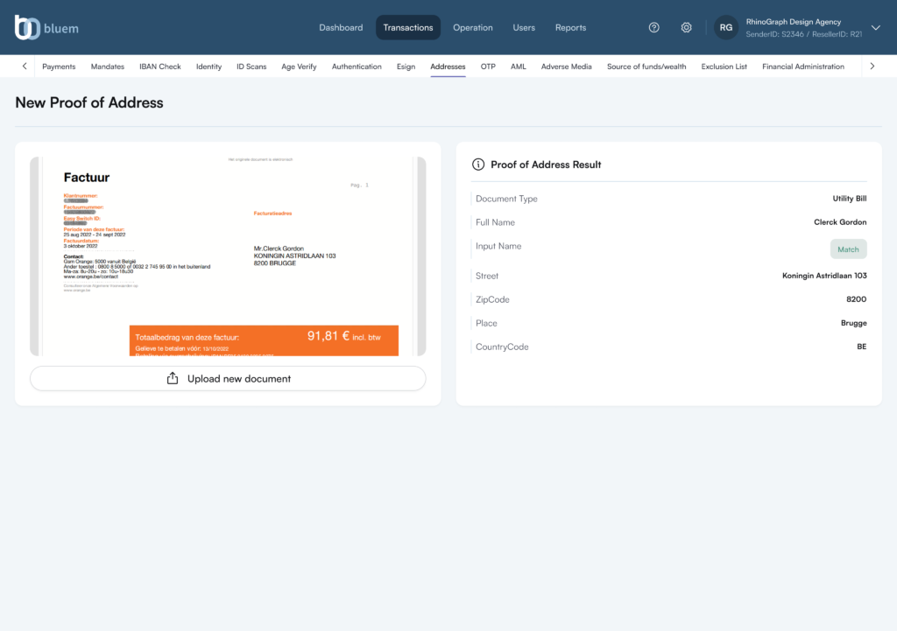This screenshot has width=897, height=631.
Task: Open the IBAN Check tab
Action: tap(160, 67)
